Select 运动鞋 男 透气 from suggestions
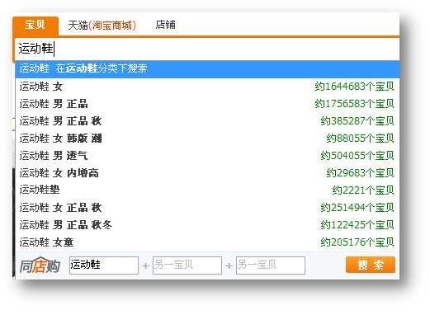Image resolution: width=430 pixels, height=310 pixels. tap(207, 156)
